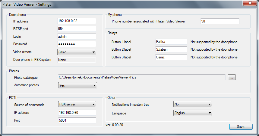The width and height of the screenshot is (259, 136).
Task: Open the Source of commands dropdown
Action: (77, 104)
